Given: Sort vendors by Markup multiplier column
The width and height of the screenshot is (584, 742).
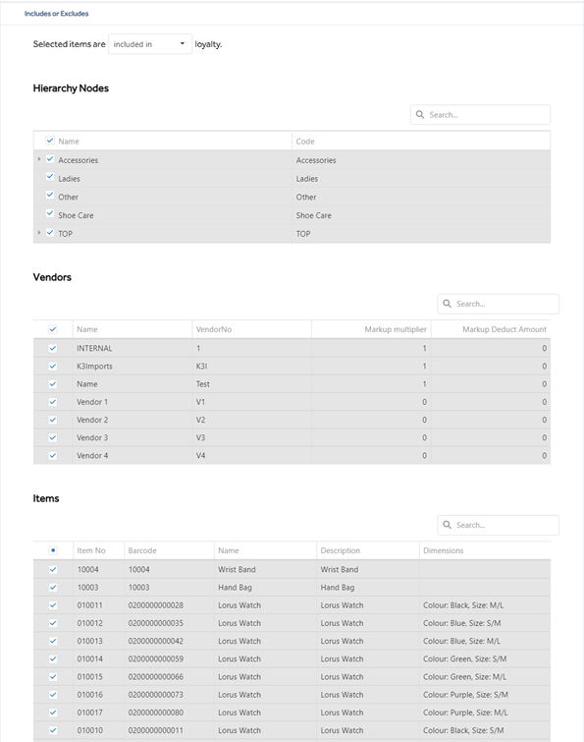Looking at the screenshot, I should [396, 329].
